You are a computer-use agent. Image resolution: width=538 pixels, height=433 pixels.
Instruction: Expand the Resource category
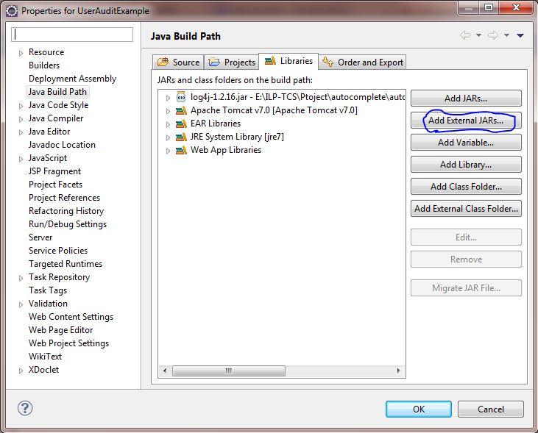tap(21, 53)
